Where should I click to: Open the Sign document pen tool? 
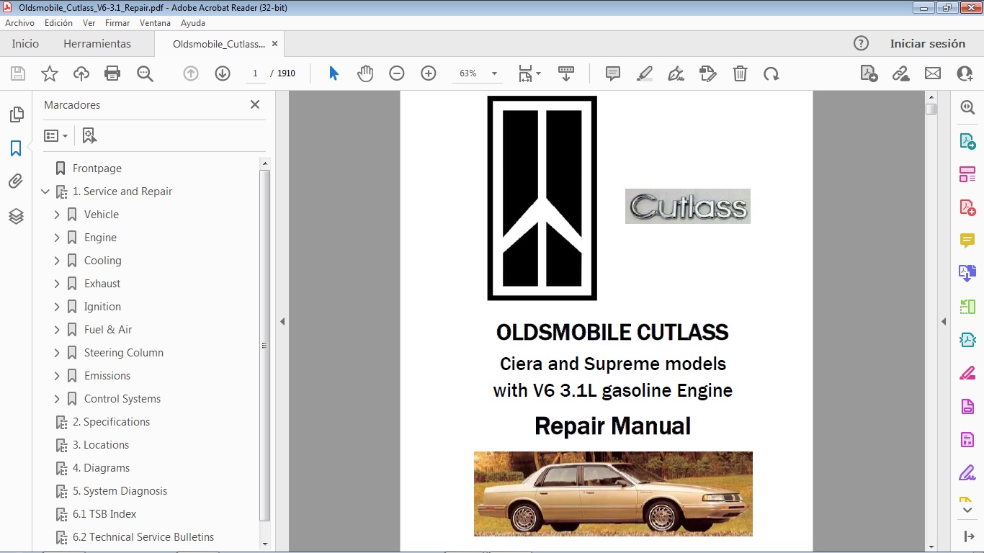tap(676, 73)
